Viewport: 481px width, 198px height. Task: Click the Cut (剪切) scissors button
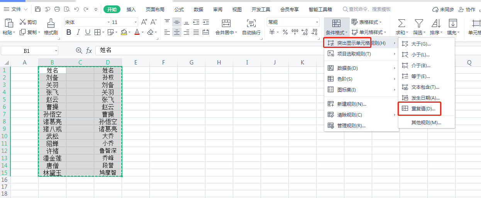pos(28,22)
